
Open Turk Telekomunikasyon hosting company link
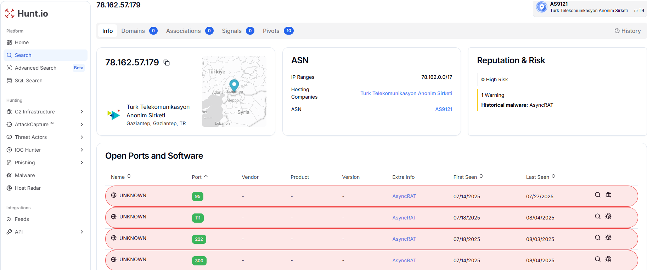click(406, 93)
